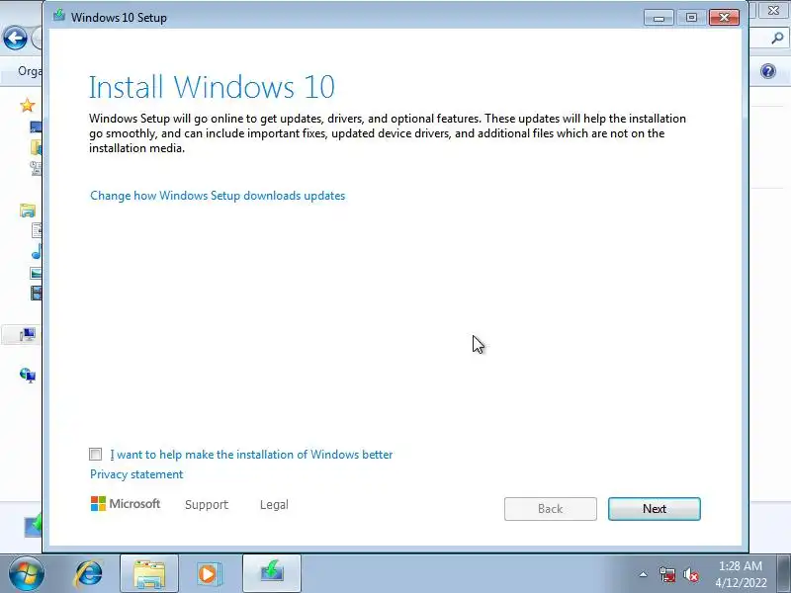Image resolution: width=791 pixels, height=593 pixels.
Task: Select the Network icon in Explorer sidebar
Action: pos(28,376)
